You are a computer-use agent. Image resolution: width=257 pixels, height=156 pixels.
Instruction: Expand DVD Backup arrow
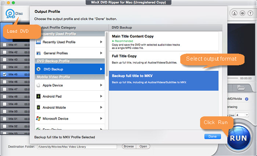101,69
